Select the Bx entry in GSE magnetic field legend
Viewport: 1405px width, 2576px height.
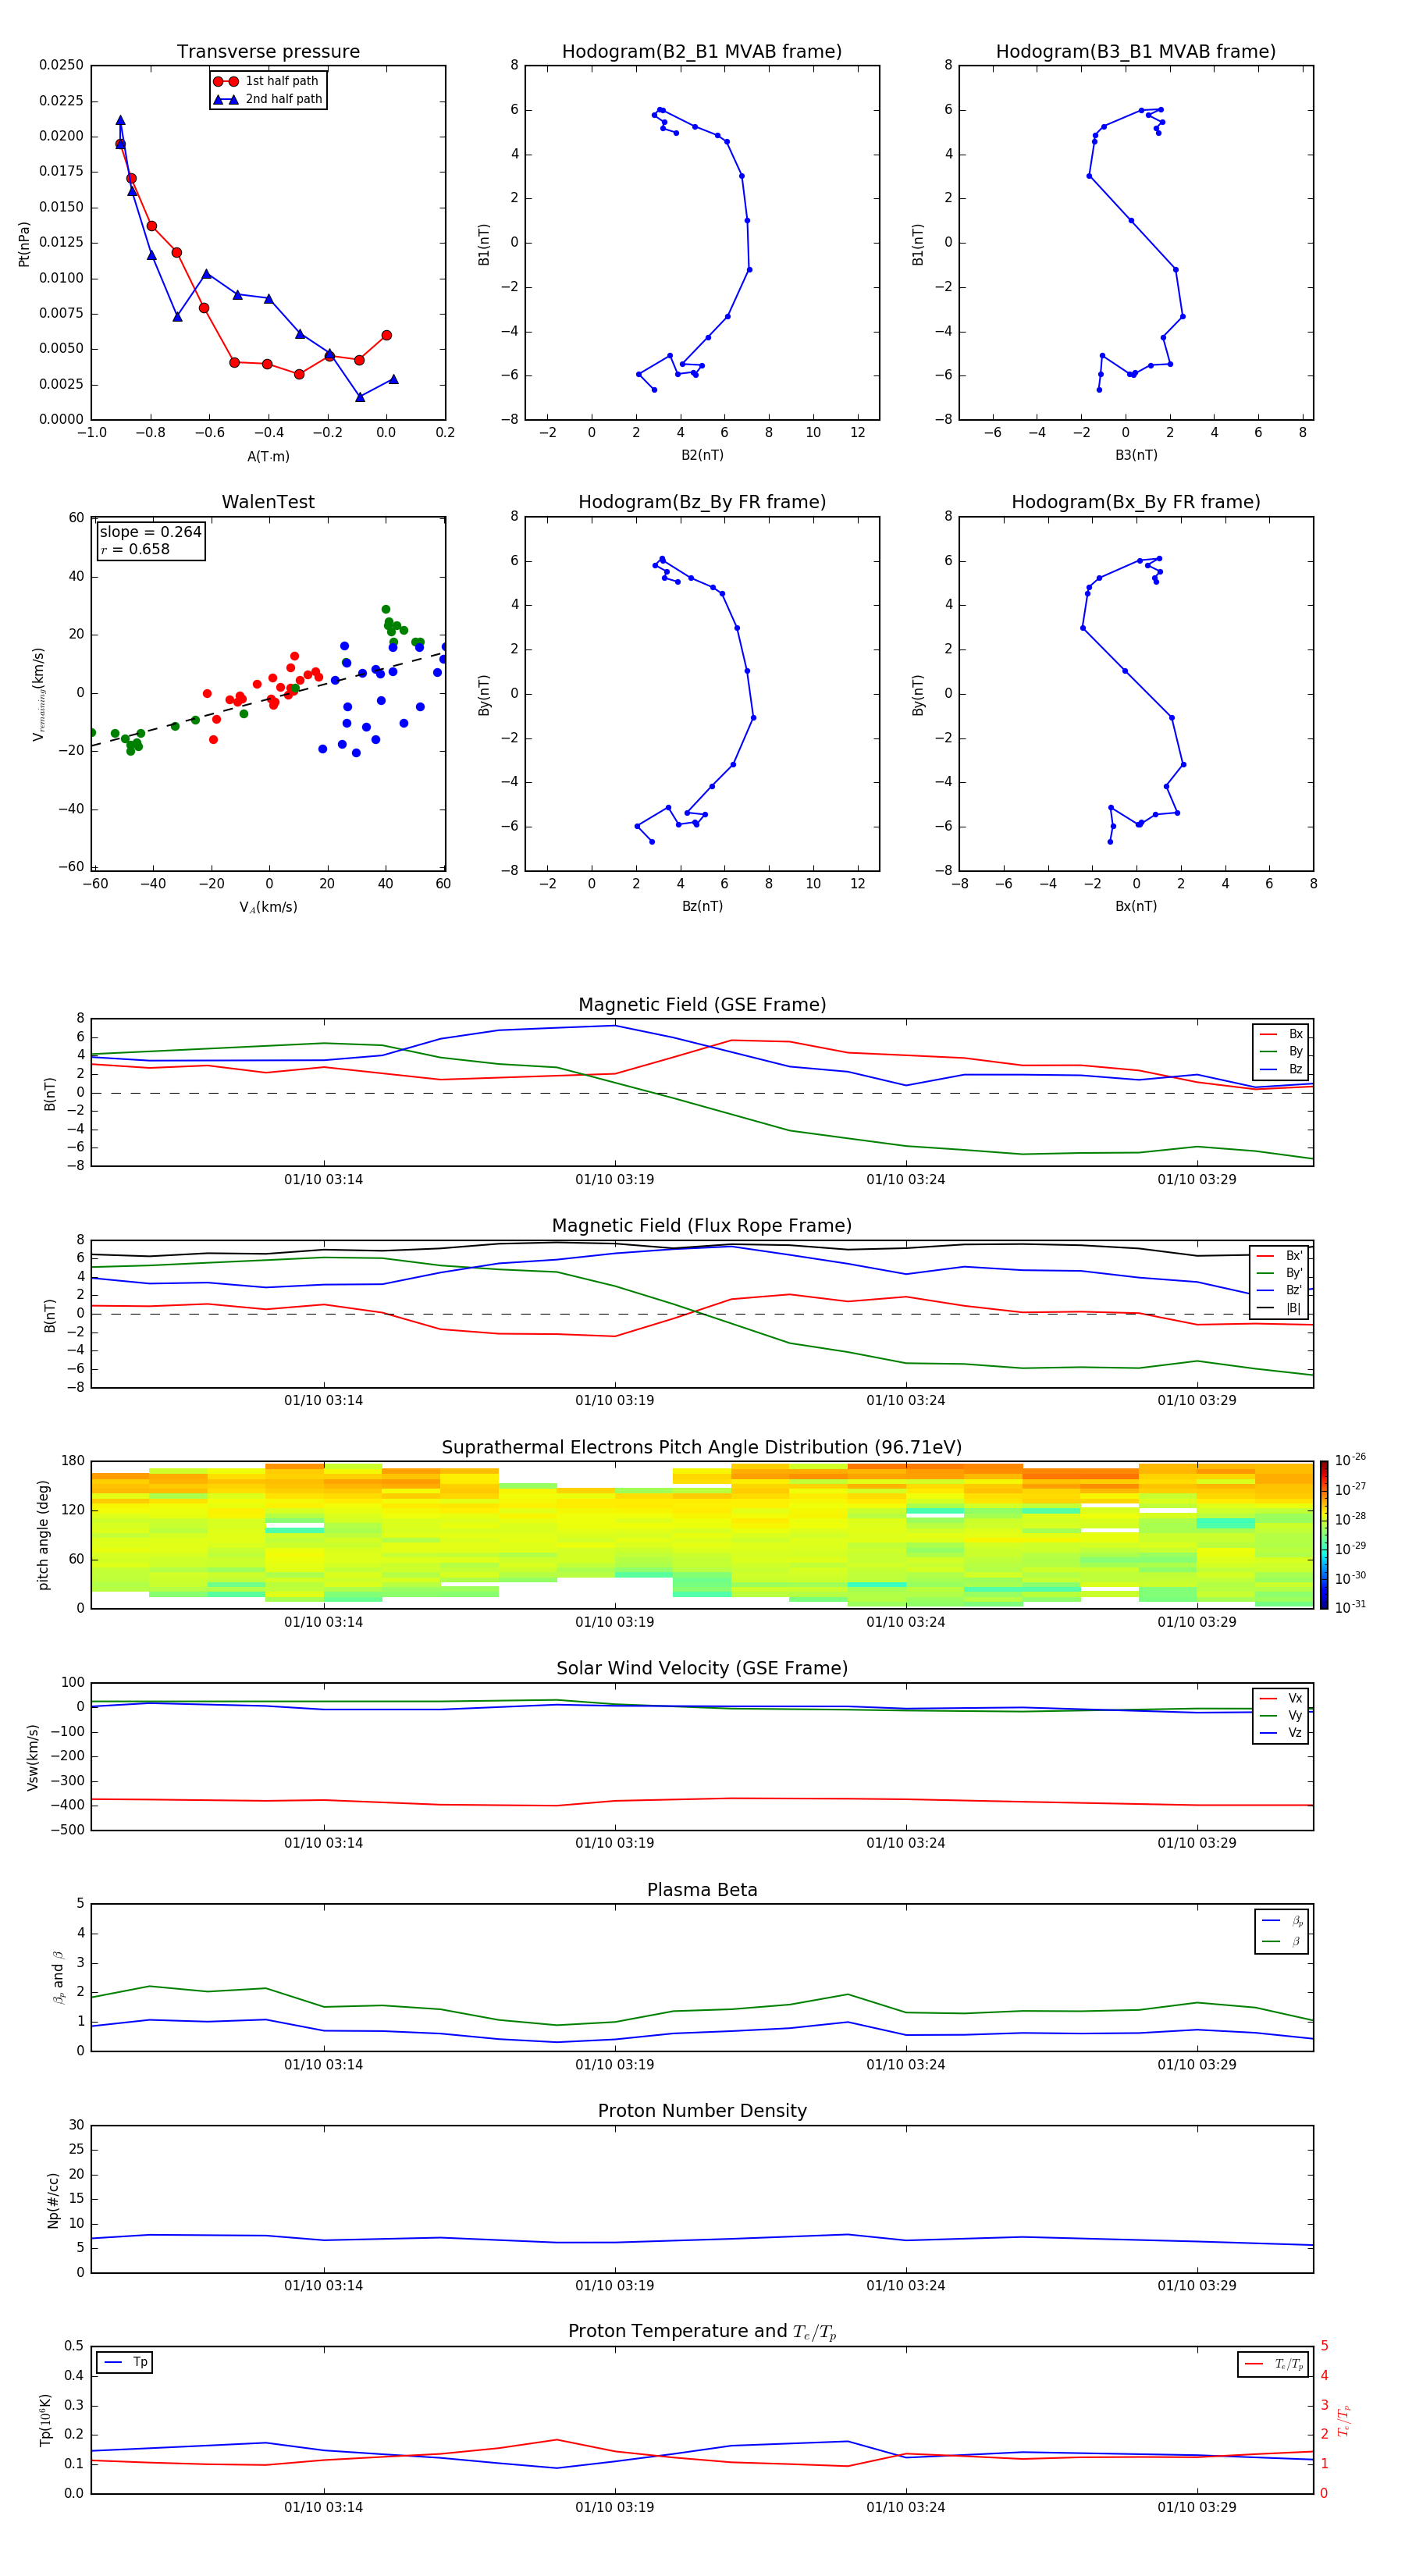[x=1281, y=1034]
